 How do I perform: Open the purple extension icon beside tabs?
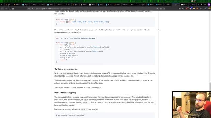(x=209, y=4)
